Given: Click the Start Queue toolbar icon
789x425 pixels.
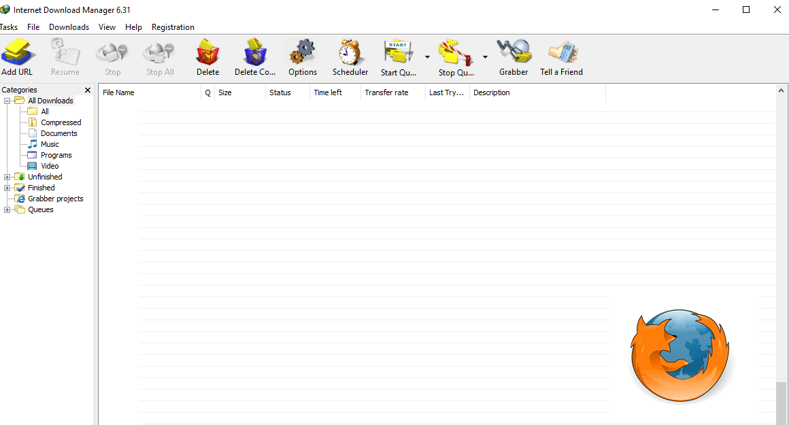Looking at the screenshot, I should click(398, 52).
